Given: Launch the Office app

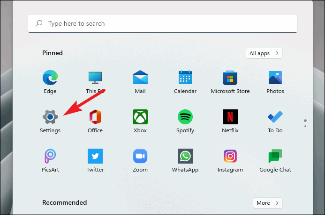Looking at the screenshot, I should coord(95,117).
